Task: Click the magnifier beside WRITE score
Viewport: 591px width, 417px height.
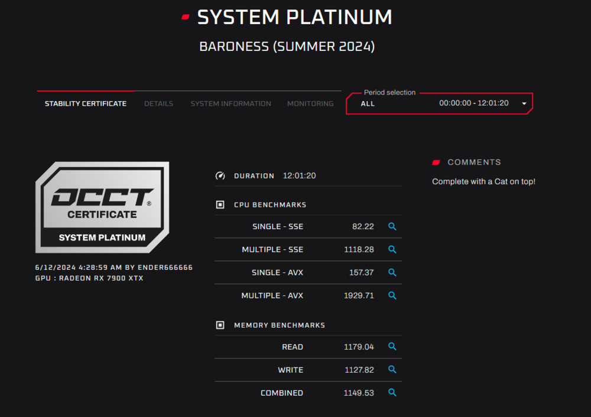Action: [392, 370]
